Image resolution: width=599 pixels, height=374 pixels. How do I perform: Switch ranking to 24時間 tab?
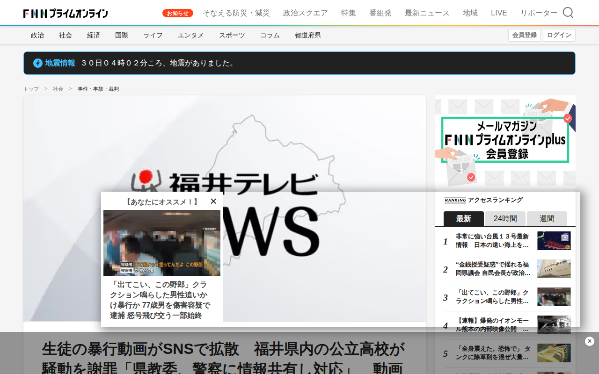pos(505,219)
